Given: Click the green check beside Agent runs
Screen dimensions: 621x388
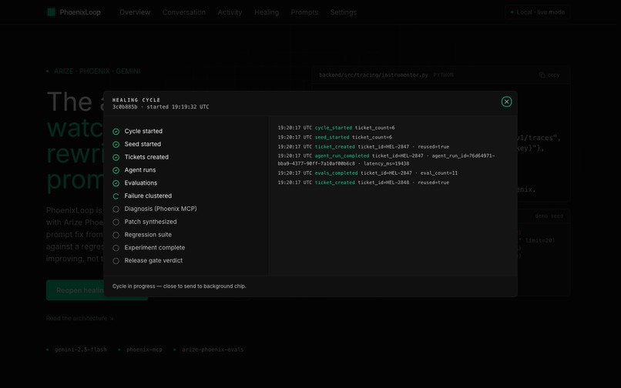Looking at the screenshot, I should 116,170.
